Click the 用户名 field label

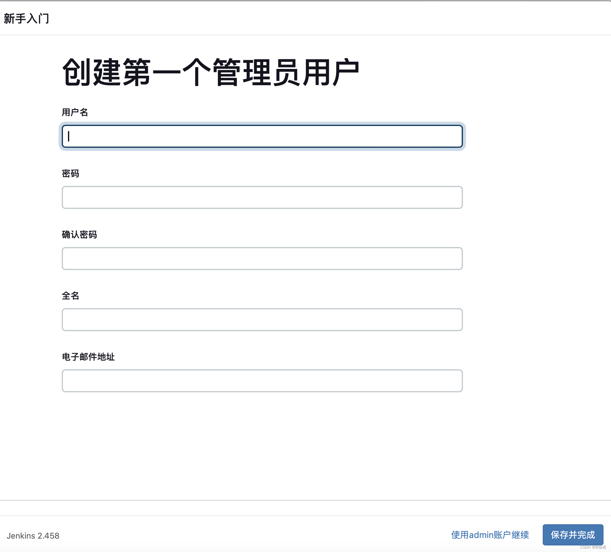[x=75, y=112]
